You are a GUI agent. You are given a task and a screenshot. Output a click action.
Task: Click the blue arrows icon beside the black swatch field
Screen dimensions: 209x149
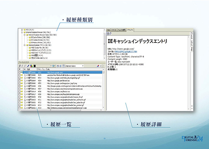click(54, 66)
